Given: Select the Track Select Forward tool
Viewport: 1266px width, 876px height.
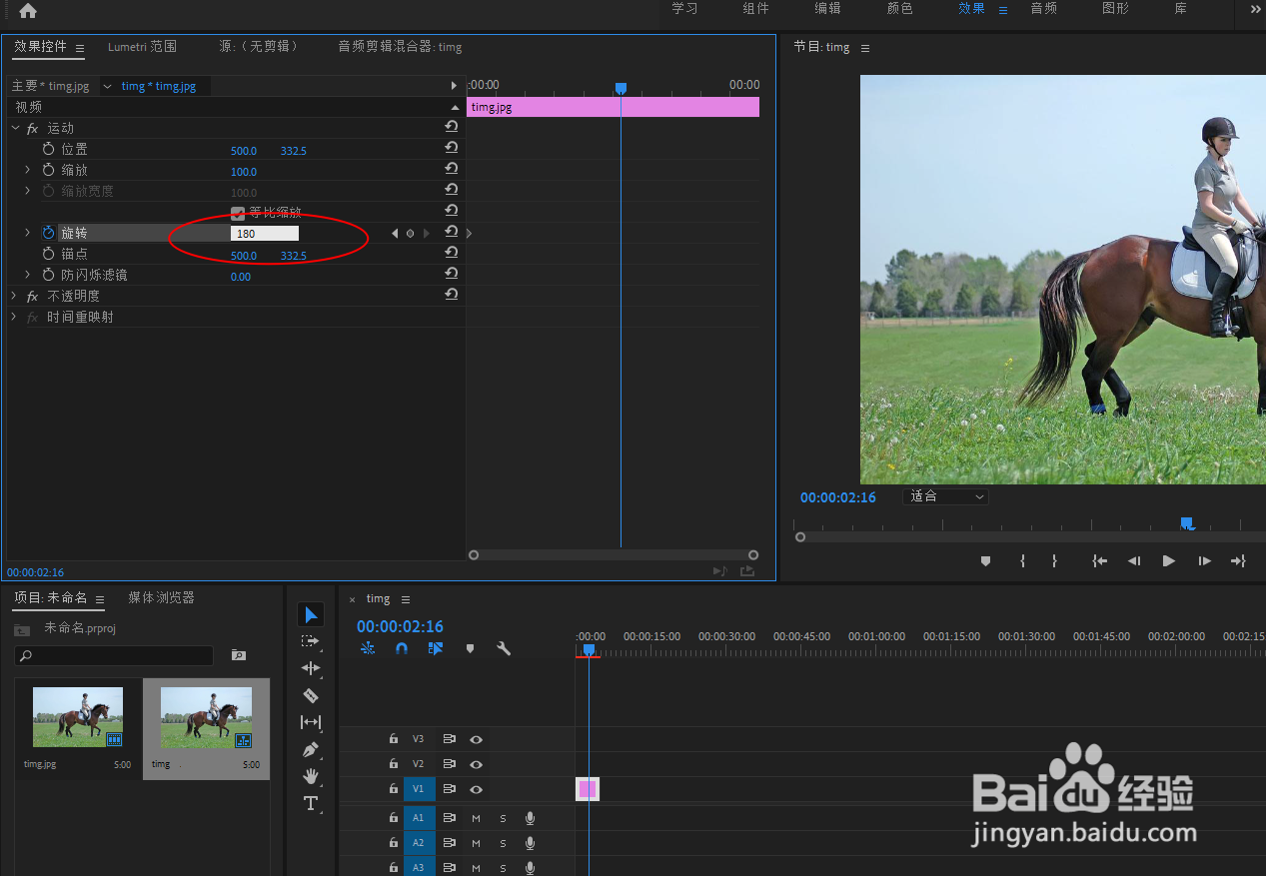Looking at the screenshot, I should [311, 641].
